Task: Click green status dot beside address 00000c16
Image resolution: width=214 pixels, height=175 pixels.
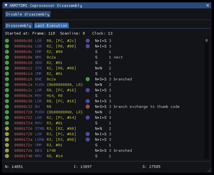Action: (7, 79)
